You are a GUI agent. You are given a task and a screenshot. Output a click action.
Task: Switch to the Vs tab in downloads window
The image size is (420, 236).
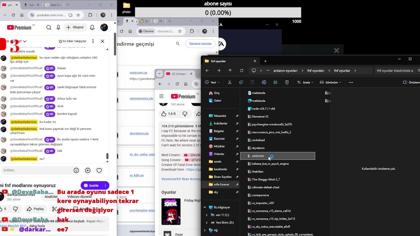pos(144,21)
